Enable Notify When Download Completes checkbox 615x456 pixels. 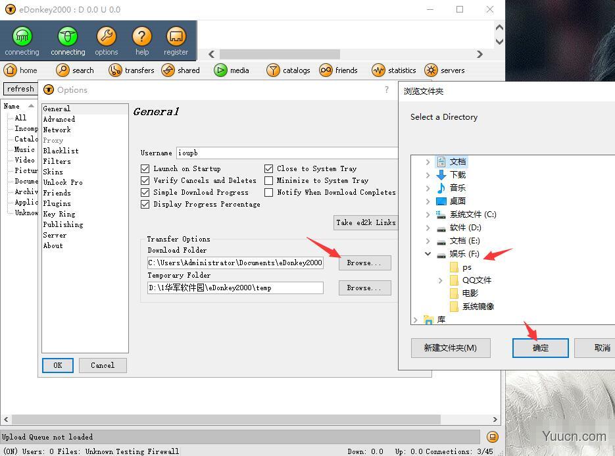click(x=268, y=192)
